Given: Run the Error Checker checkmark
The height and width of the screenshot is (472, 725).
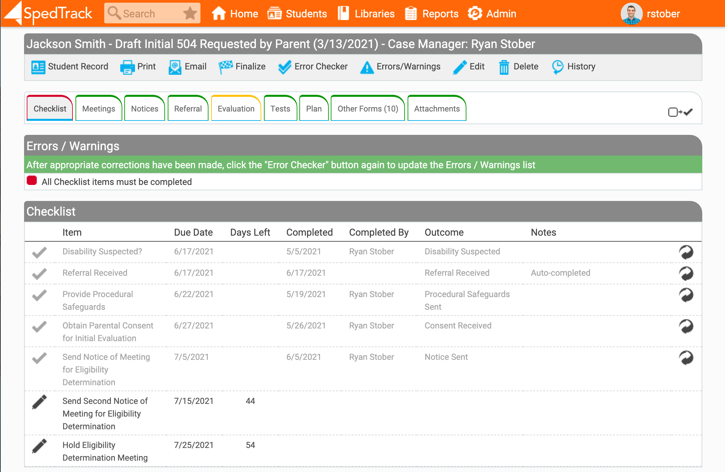Looking at the screenshot, I should click(285, 67).
